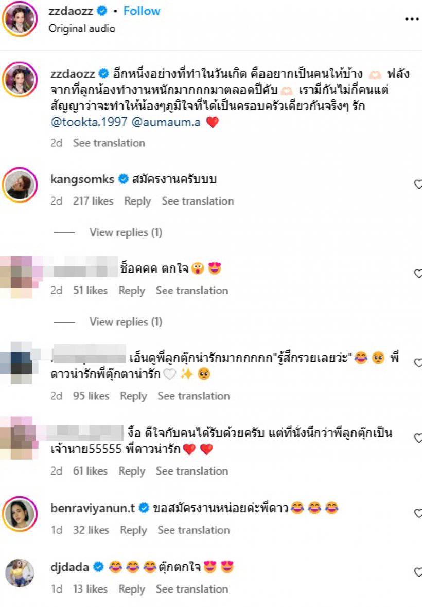Viewport: 422px width, 607px height.
Task: Expand View replies under the 51 likes comment
Action: [126, 322]
